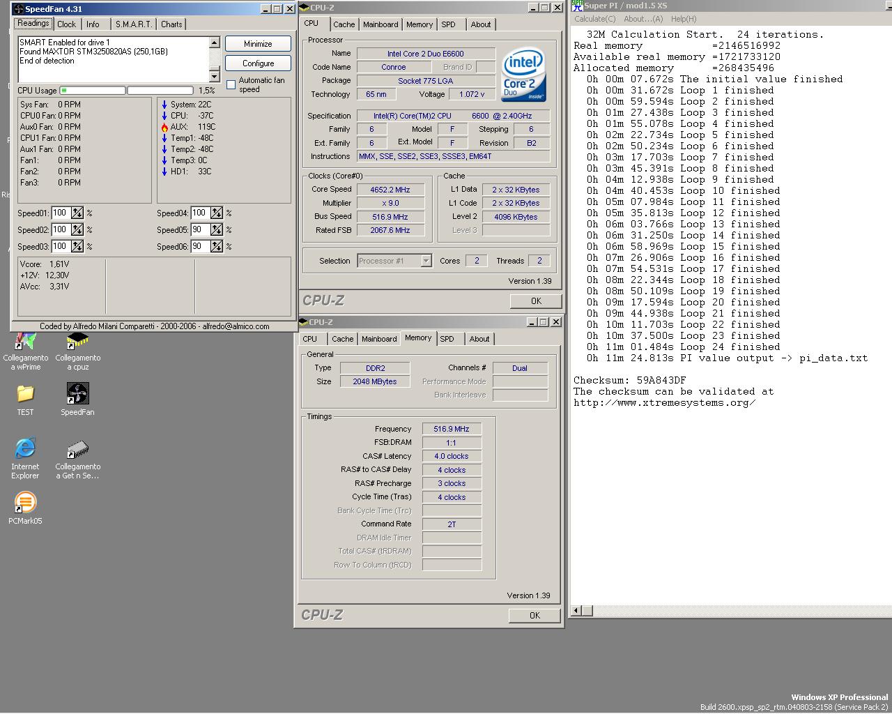
Task: Click the HD1 temperature arrow icon
Action: [164, 172]
